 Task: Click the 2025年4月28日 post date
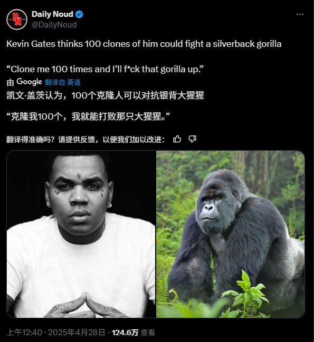[x=77, y=333]
